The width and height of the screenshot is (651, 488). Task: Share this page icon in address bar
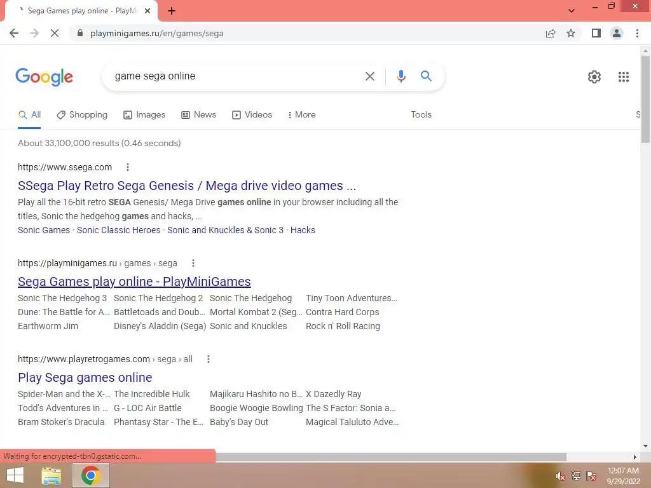(551, 33)
